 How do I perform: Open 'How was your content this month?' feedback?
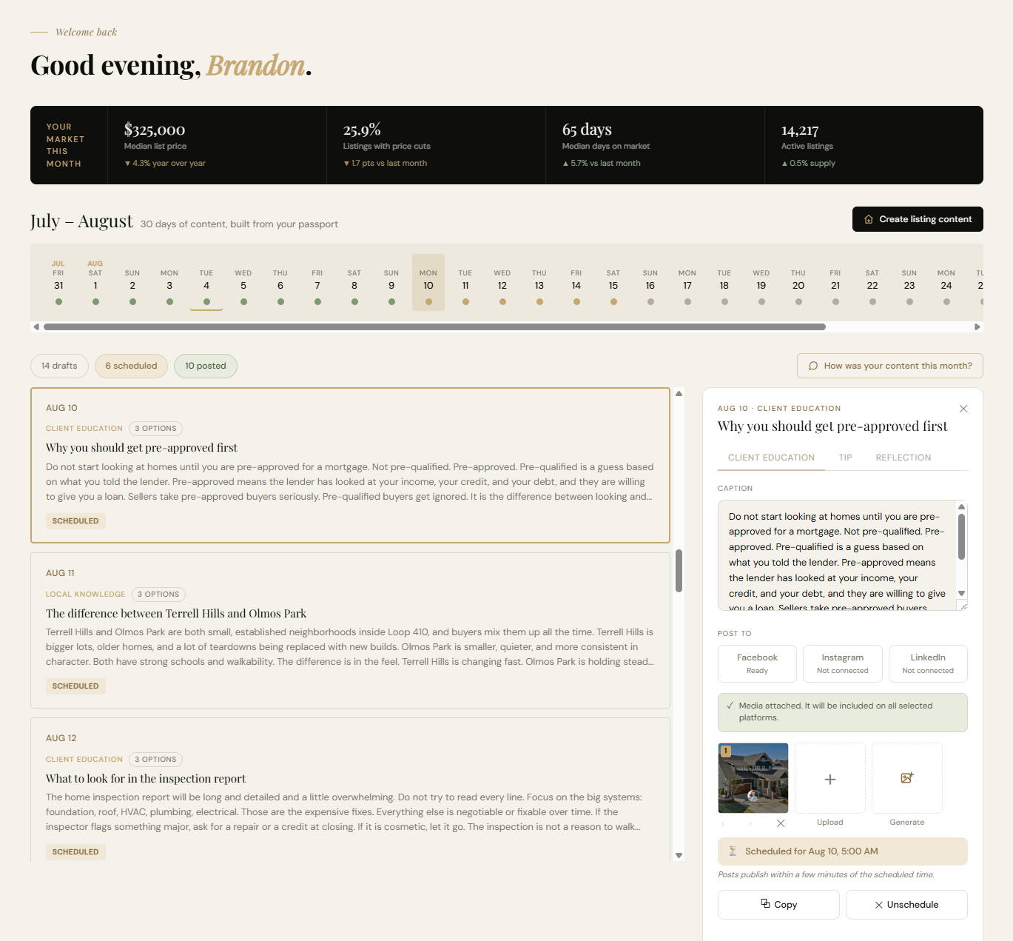point(890,366)
